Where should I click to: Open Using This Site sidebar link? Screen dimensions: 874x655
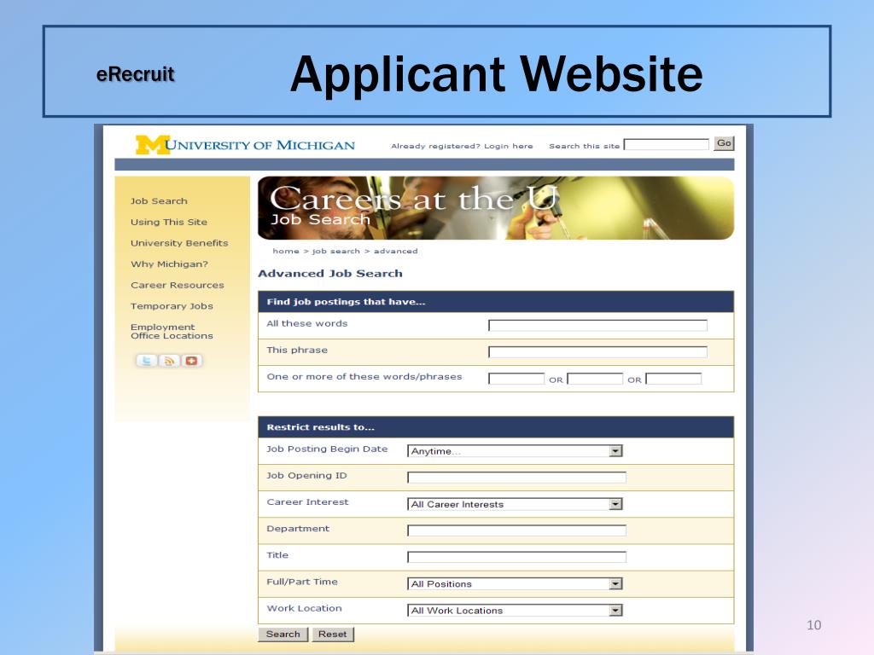169,222
